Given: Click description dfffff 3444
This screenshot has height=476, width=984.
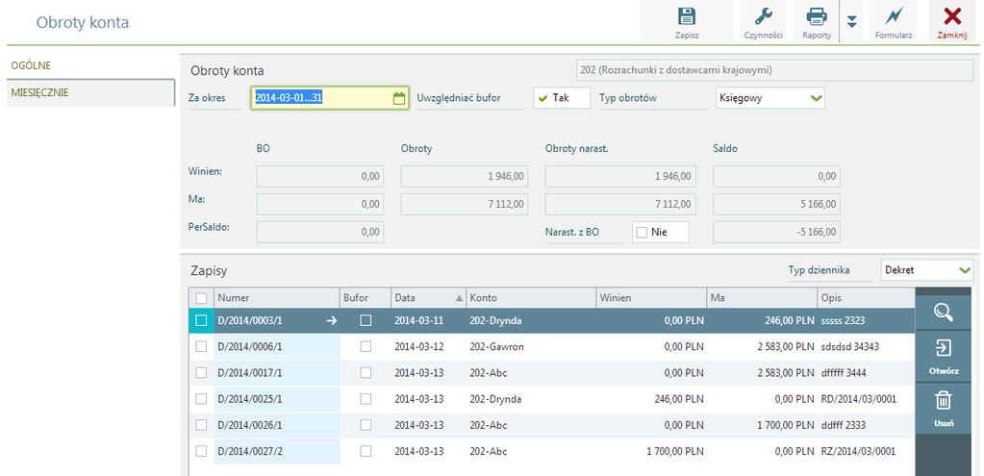Looking at the screenshot, I should click(844, 373).
